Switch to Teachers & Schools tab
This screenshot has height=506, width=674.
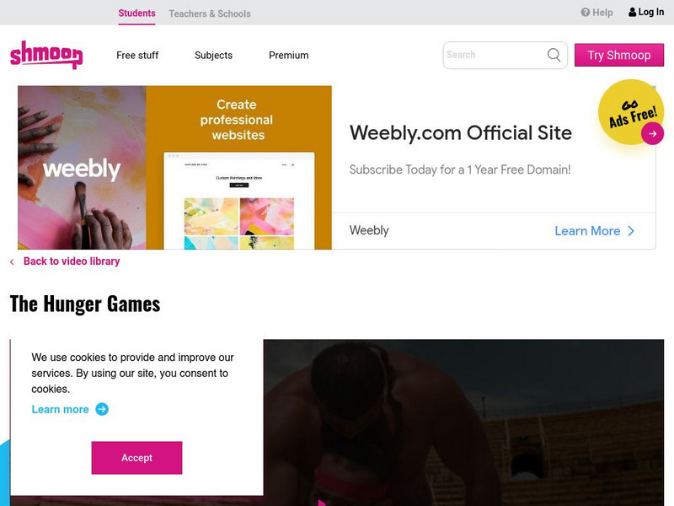(x=210, y=13)
